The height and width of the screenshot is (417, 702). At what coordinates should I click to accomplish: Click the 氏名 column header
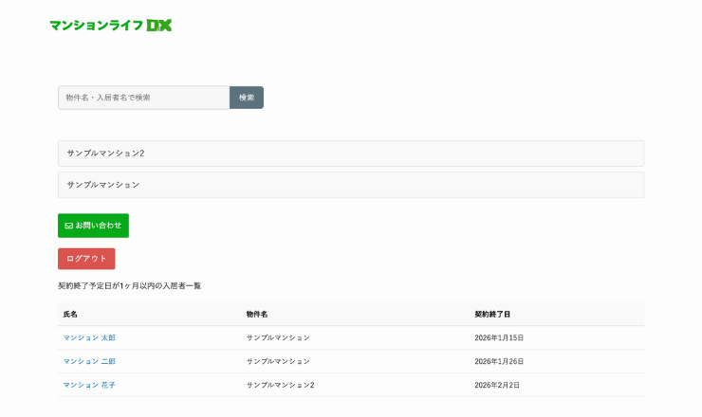tap(70, 314)
